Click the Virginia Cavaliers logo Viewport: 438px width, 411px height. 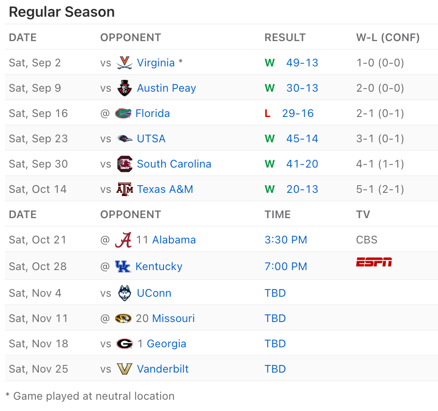tap(124, 62)
